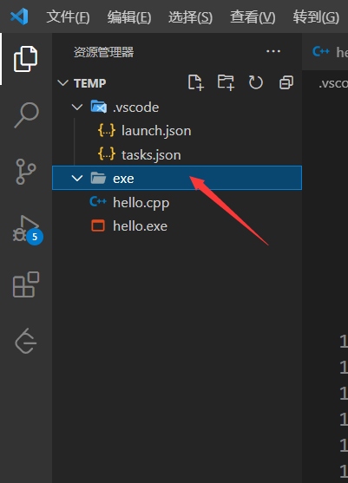
Task: Open the 查看(V) menu
Action: coord(253,16)
